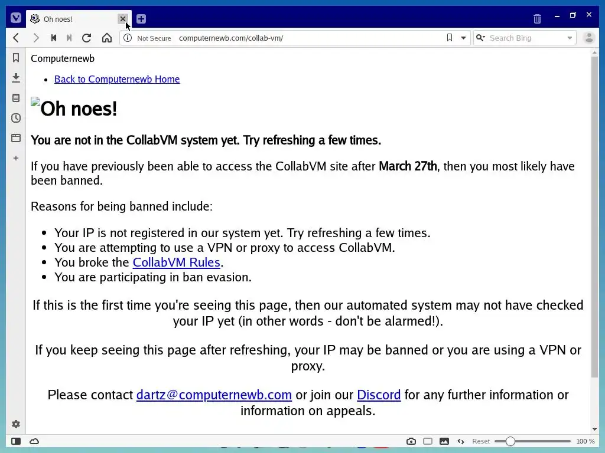Open the Discord link
Viewport: 605px width, 453px height.
click(x=379, y=395)
